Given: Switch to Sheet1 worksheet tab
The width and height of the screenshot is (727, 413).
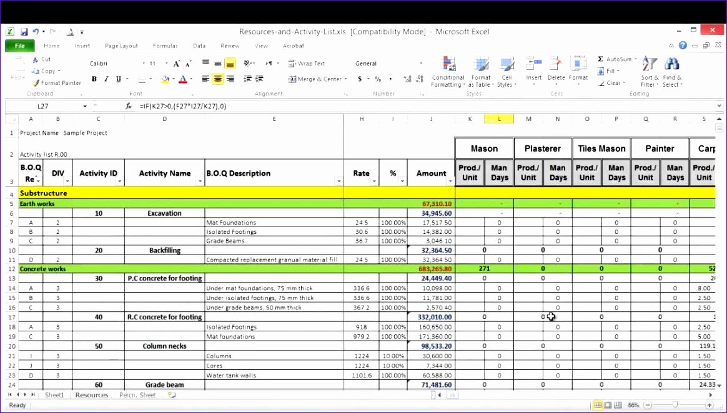Looking at the screenshot, I should tap(54, 395).
